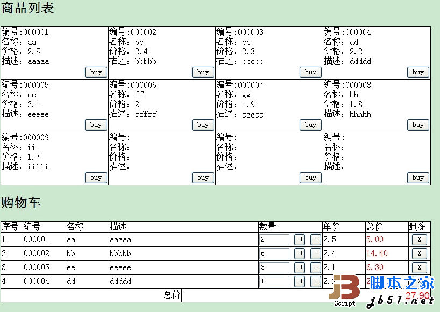Viewport: 440px width, 312px height.
Task: Increase quantity of cart item bb
Action: pos(300,253)
